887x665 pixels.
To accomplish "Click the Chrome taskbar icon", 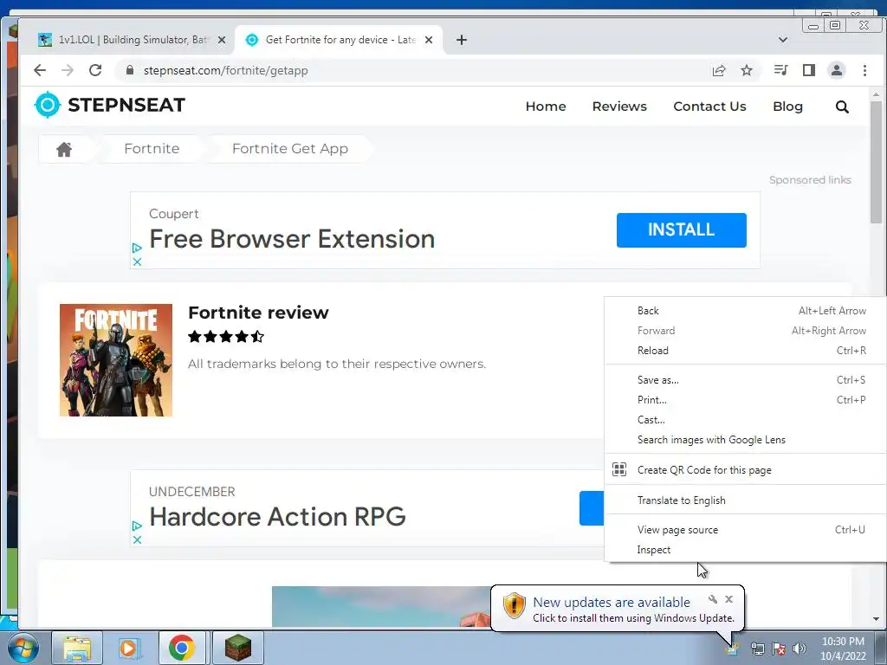I will pos(182,648).
